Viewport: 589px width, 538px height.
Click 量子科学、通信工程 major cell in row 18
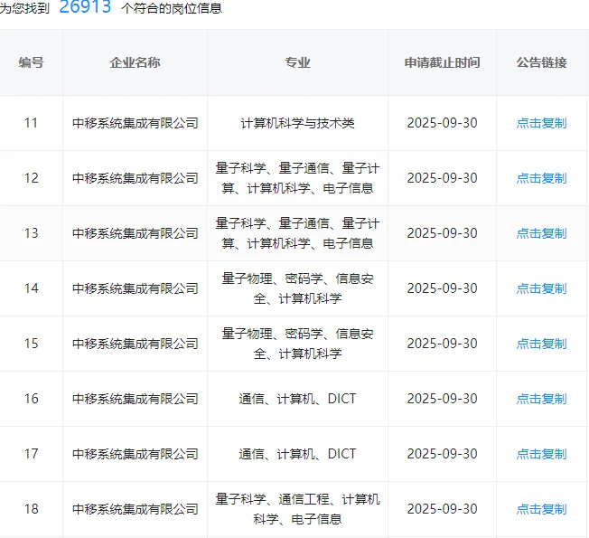click(x=297, y=509)
